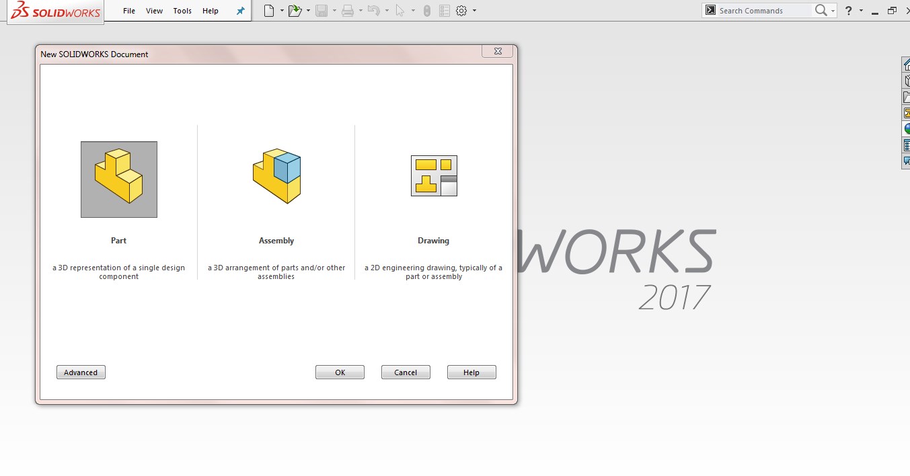This screenshot has width=910, height=476.
Task: Expand the Select tool dropdown arrow
Action: [413, 11]
